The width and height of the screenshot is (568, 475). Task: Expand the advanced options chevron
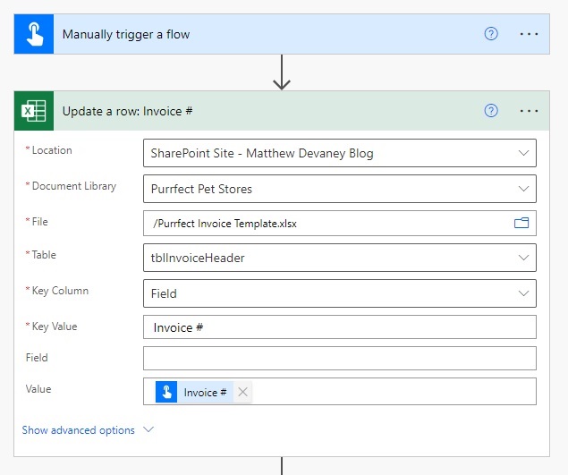[x=148, y=429]
